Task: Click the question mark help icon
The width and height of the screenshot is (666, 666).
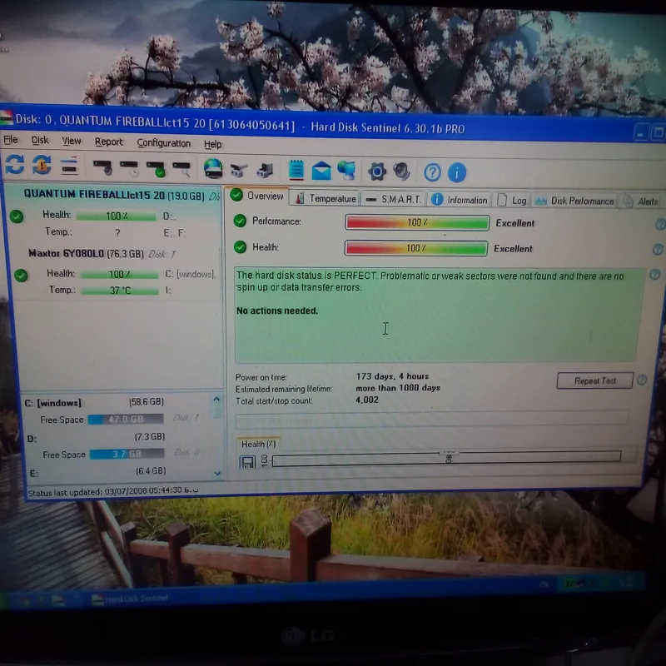Action: 432,172
